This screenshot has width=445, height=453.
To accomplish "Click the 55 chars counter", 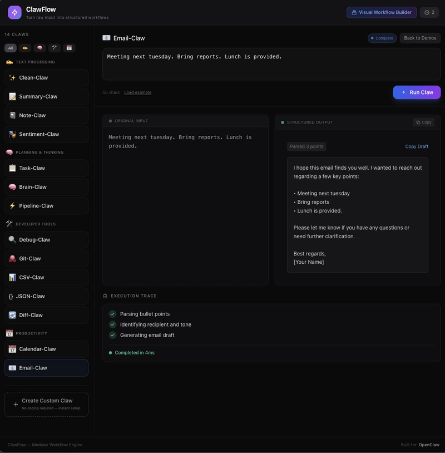I will pos(111,92).
